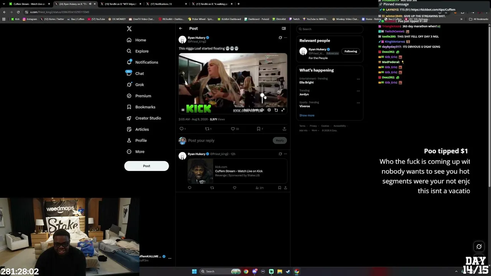The image size is (491, 276).
Task: Like the Kick link post
Action: 235,188
